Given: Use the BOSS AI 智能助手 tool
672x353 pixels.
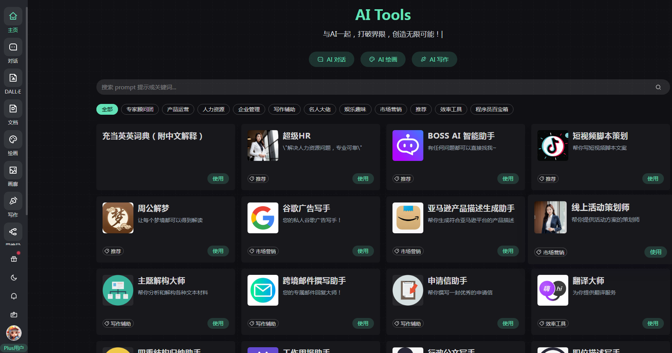Looking at the screenshot, I should 508,179.
